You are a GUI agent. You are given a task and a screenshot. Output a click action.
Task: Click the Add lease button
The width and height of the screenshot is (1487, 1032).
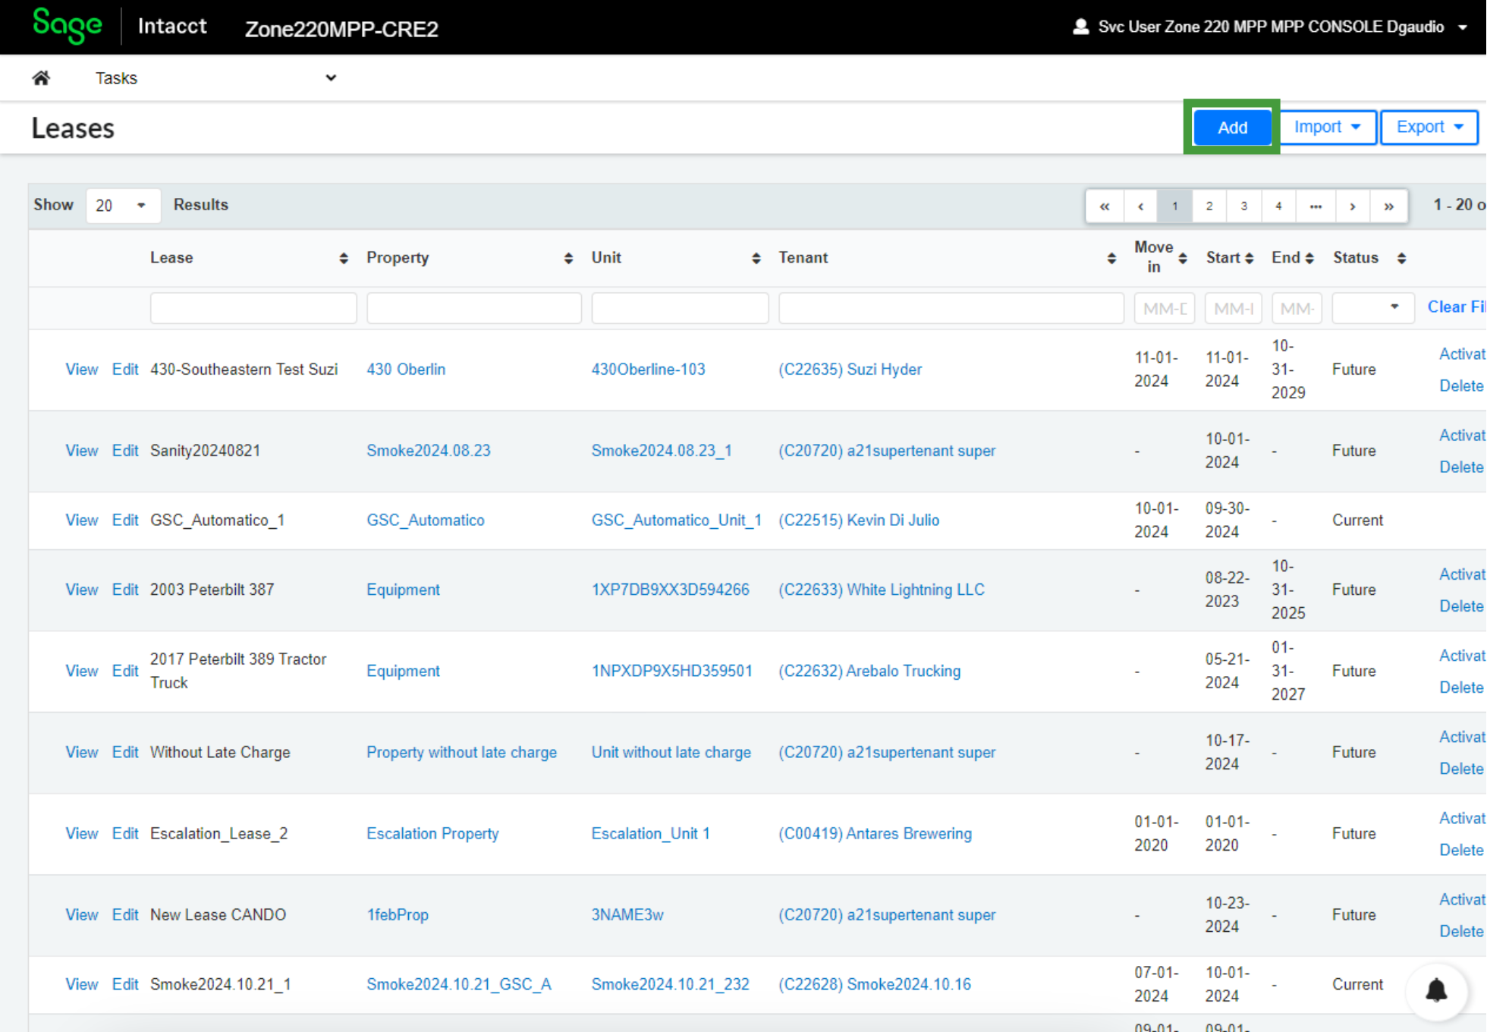point(1232,127)
